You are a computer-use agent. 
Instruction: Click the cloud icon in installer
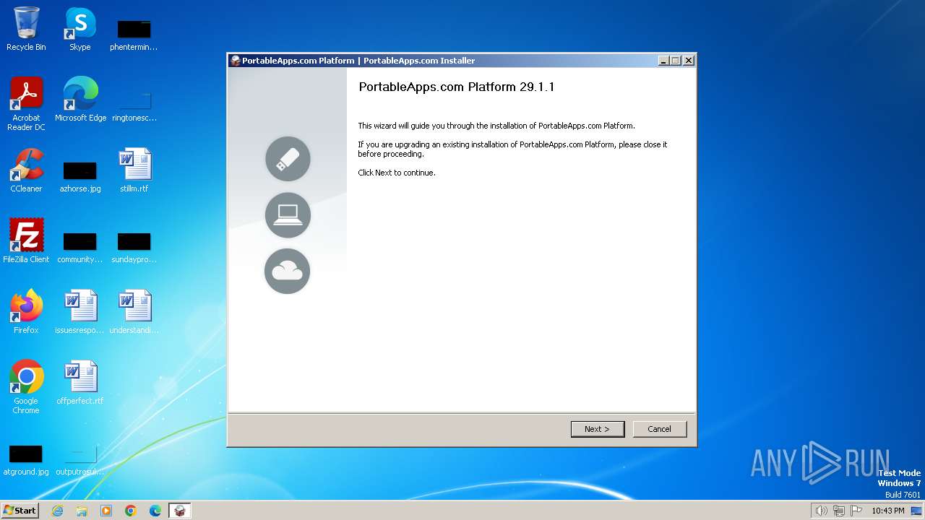coord(288,272)
